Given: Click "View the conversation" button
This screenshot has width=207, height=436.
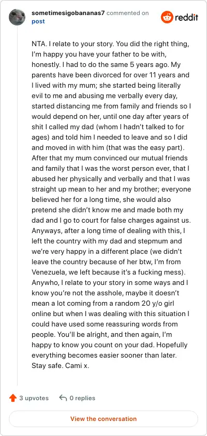Looking at the screenshot, I should [x=103, y=419].
